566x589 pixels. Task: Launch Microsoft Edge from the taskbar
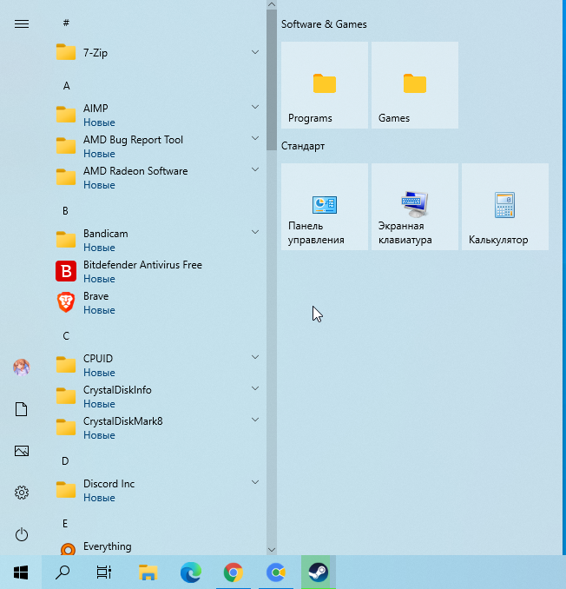click(x=191, y=572)
